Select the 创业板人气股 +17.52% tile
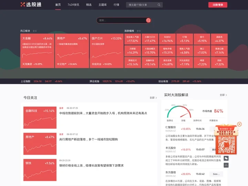Image resolution: width=248 pixels, height=186 pixels. pyautogui.click(x=133, y=39)
